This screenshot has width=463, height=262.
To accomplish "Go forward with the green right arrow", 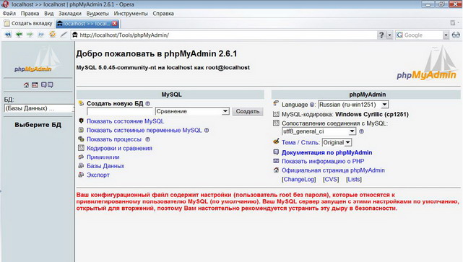I will 30,35.
